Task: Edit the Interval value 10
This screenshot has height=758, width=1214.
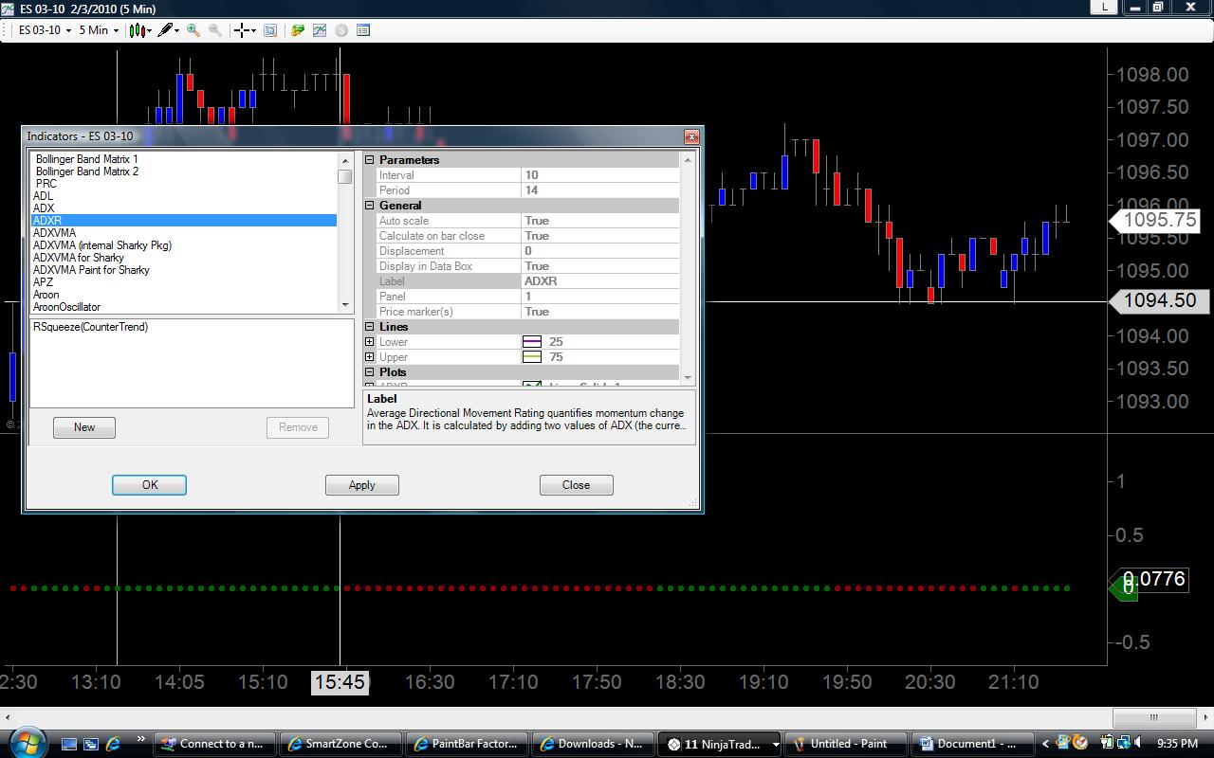Action: click(600, 175)
